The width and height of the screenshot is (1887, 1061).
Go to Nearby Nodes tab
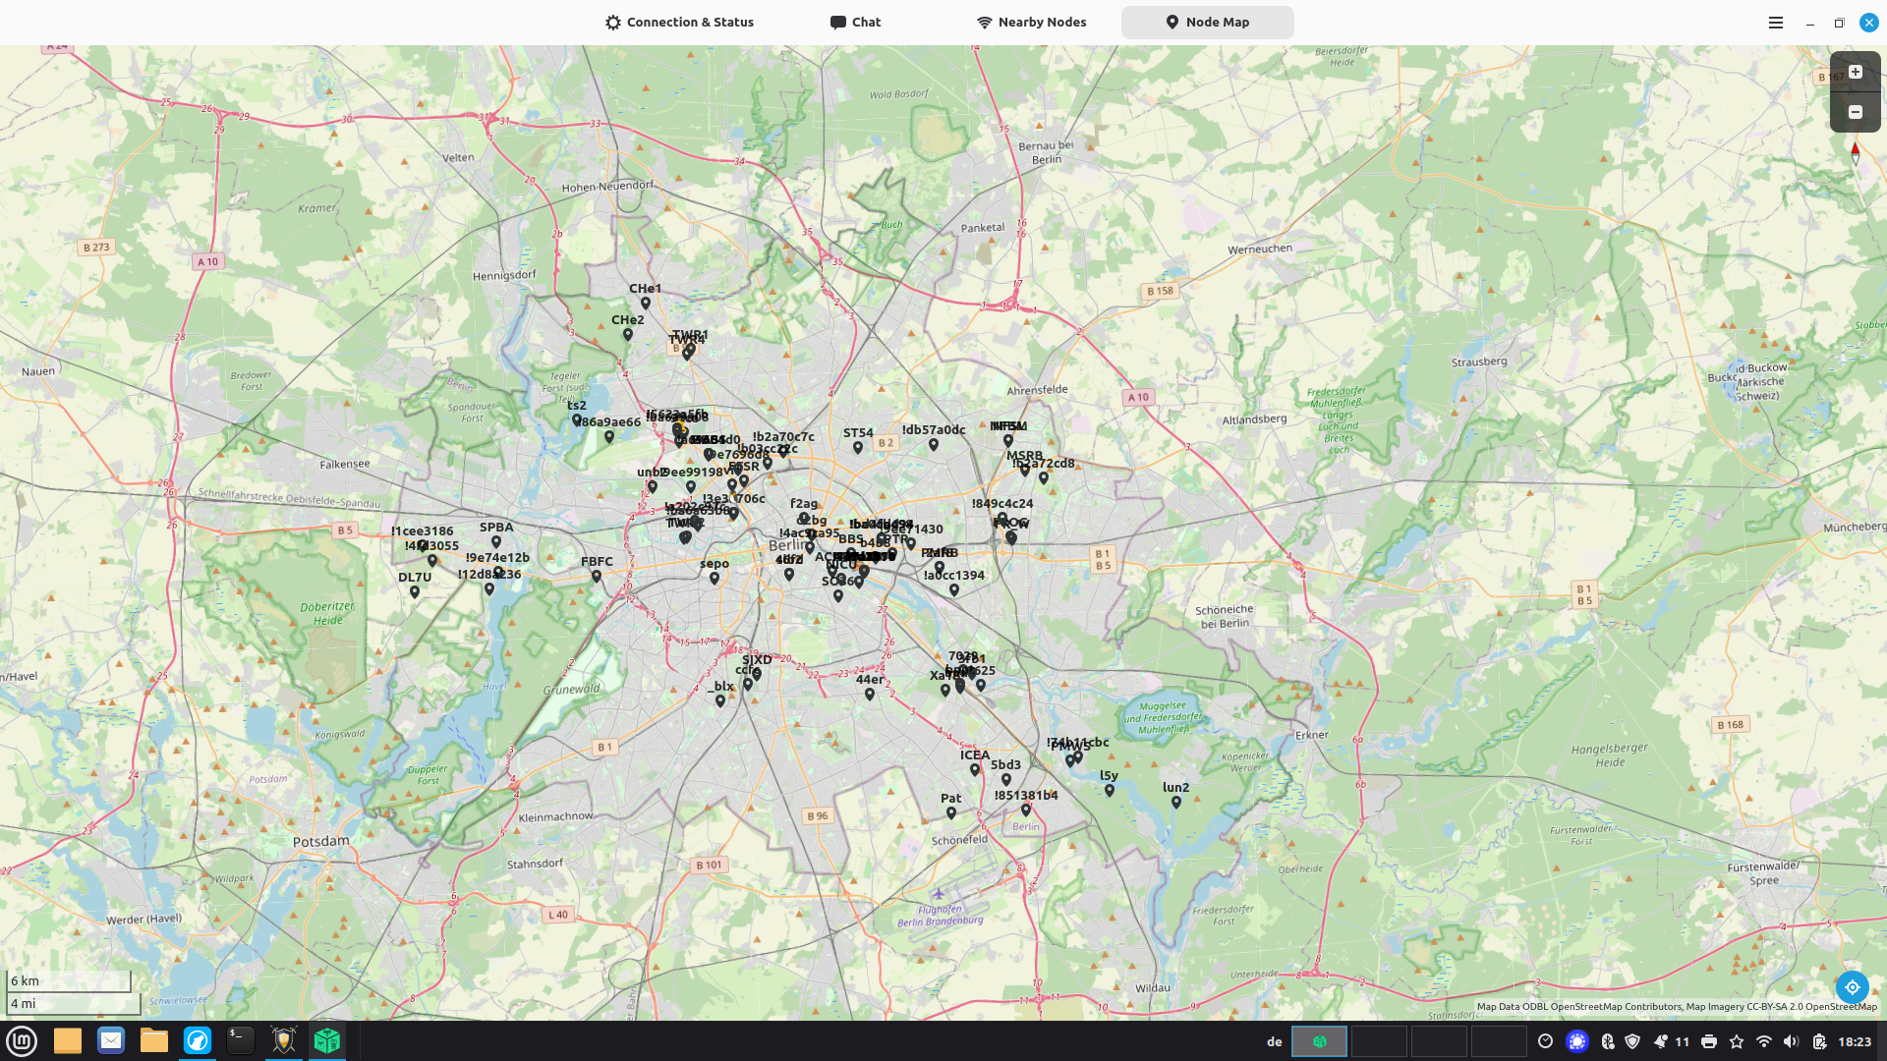pyautogui.click(x=1031, y=23)
